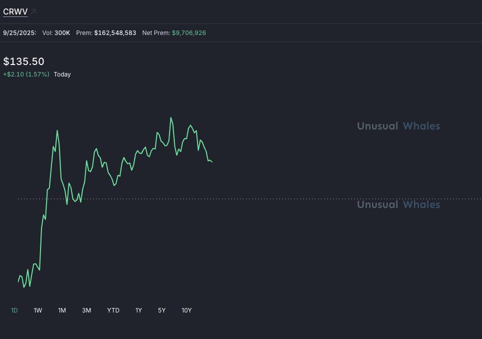Screen dimensions: 482x339
Task: Switch chart to 1W range
Action: (x=38, y=310)
